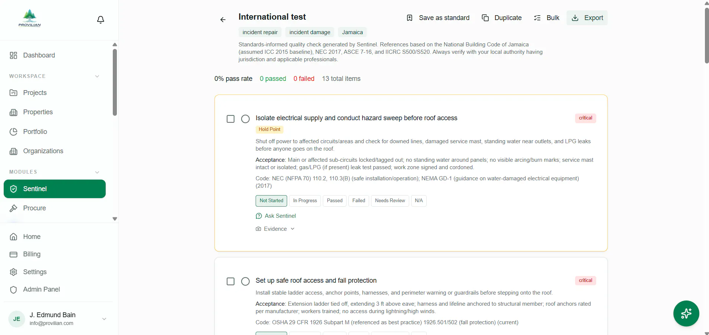
Task: Click the Procure hammer icon
Action: [x=13, y=208]
